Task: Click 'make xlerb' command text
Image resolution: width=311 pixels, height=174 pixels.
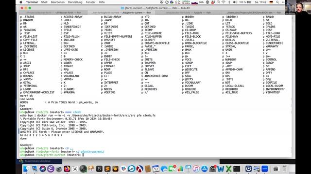Action: pos(73,112)
